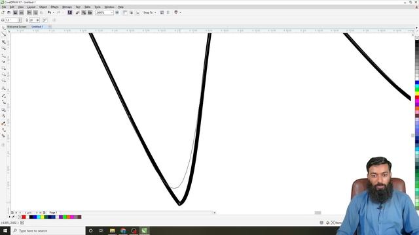Open the Layout menu
Viewport: 419px width, 235px height.
[x=31, y=7]
